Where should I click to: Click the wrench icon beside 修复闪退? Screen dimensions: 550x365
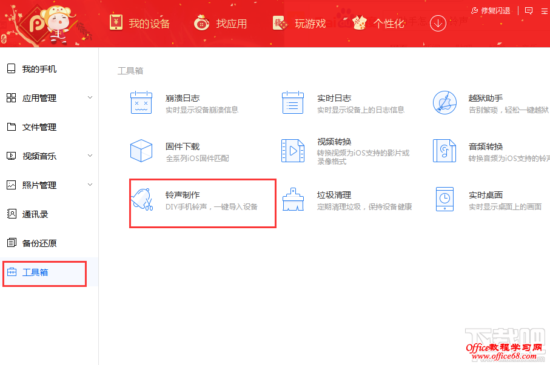click(x=474, y=11)
